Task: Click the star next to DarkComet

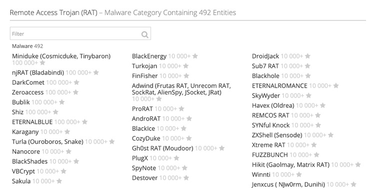Action: (76, 82)
